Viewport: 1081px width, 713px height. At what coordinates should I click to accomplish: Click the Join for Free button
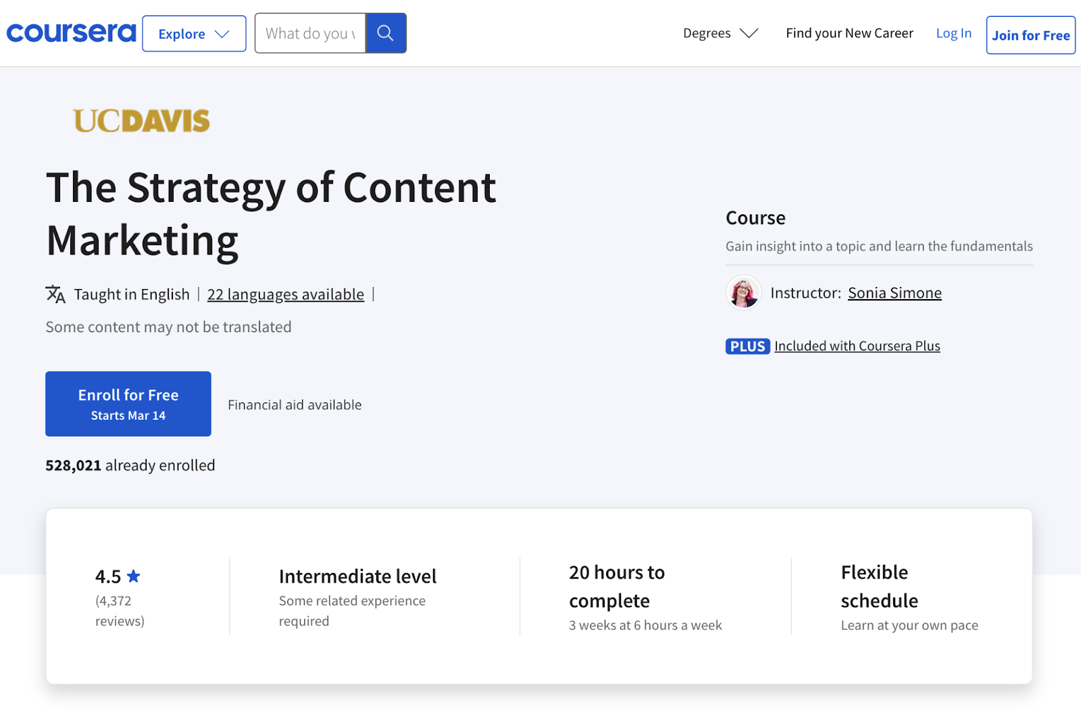[1030, 34]
